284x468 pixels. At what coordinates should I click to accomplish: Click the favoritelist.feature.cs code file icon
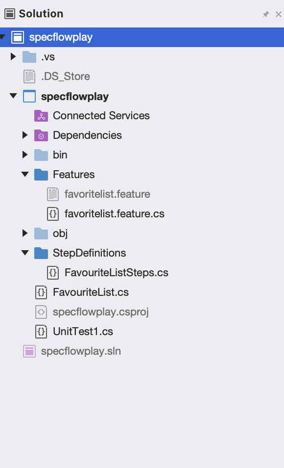pos(53,214)
